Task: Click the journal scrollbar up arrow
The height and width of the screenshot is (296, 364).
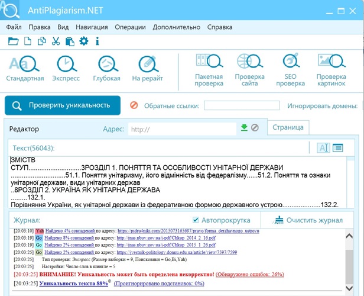Action: 349,236
